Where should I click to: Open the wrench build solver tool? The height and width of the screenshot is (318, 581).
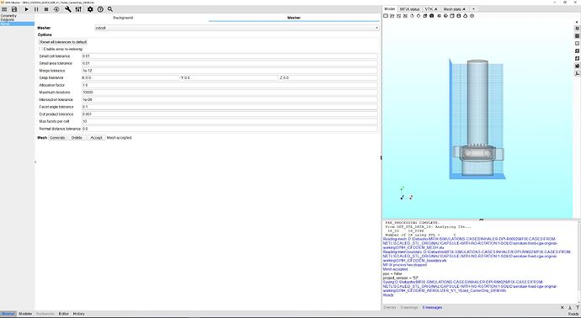[68, 9]
